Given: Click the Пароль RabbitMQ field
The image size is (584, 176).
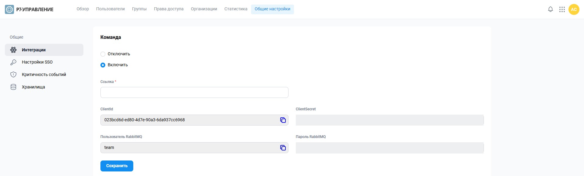Looking at the screenshot, I should click(390, 148).
